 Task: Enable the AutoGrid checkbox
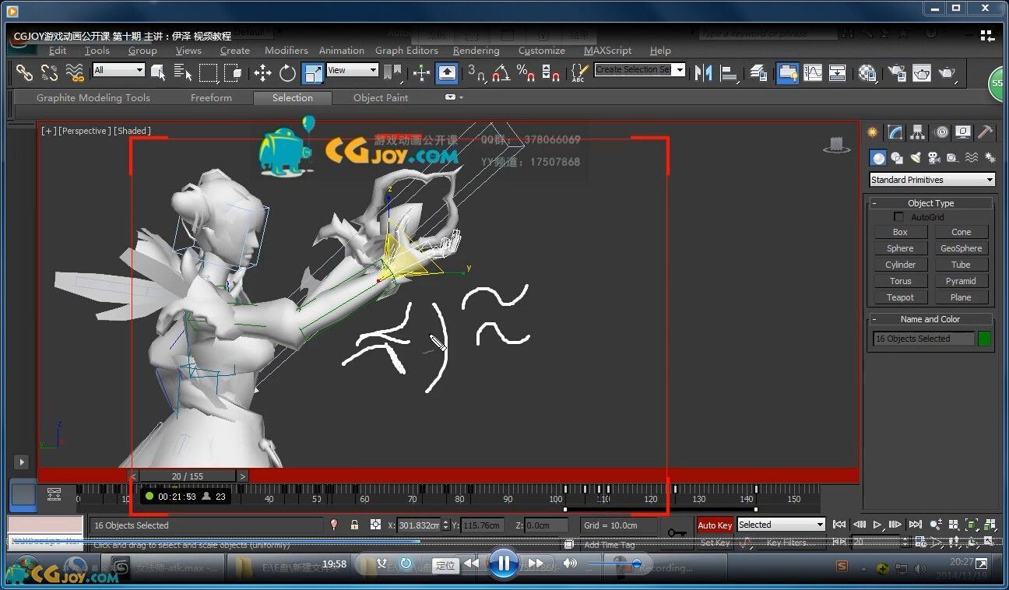(899, 217)
